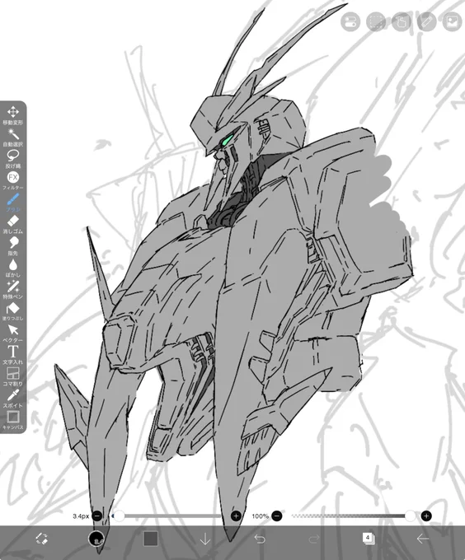Open the selection area dashed-square icon
This screenshot has height=560, width=465.
pos(376,21)
